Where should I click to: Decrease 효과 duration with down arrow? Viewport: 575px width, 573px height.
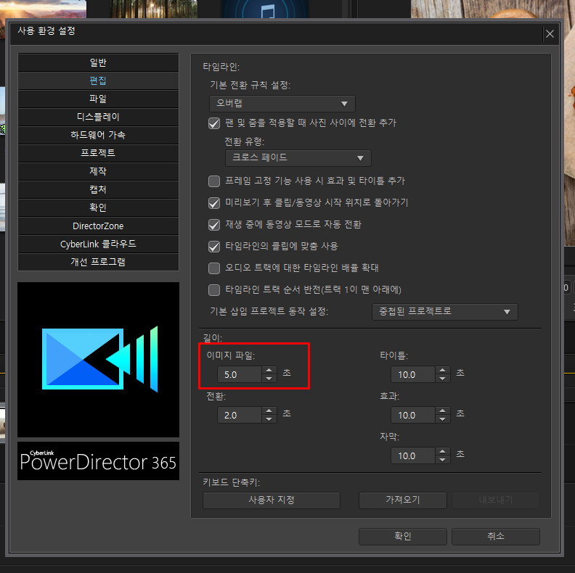[443, 419]
